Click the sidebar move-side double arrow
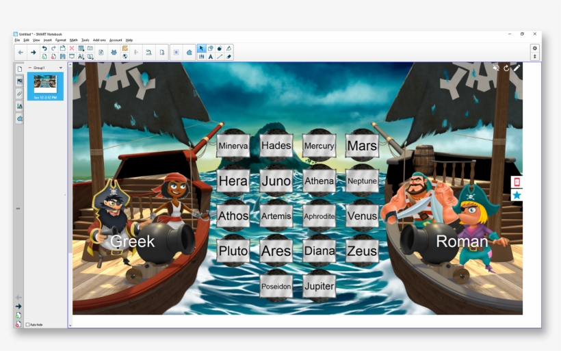The width and height of the screenshot is (561, 351). click(x=18, y=208)
